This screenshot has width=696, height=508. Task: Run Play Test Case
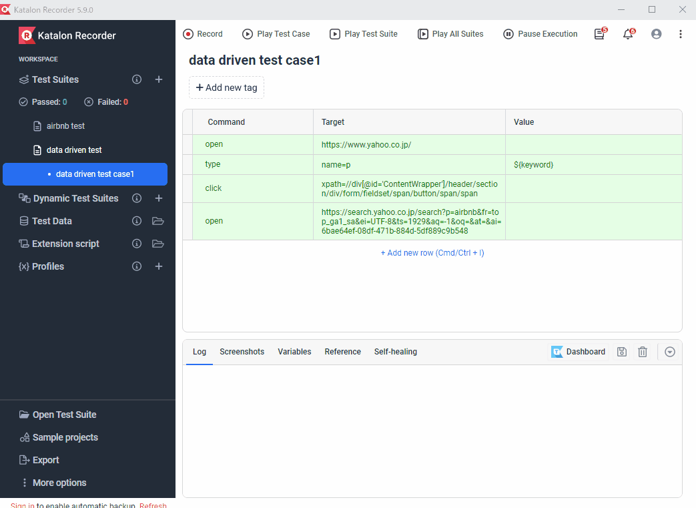pos(276,34)
